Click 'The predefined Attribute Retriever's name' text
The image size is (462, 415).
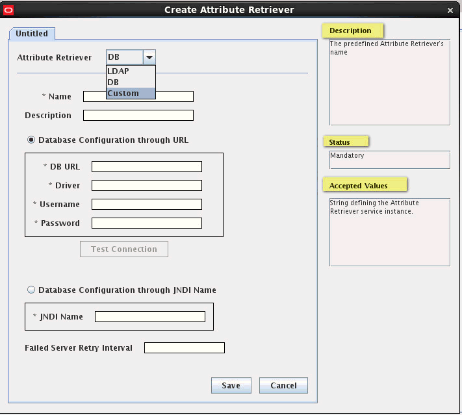coord(387,47)
